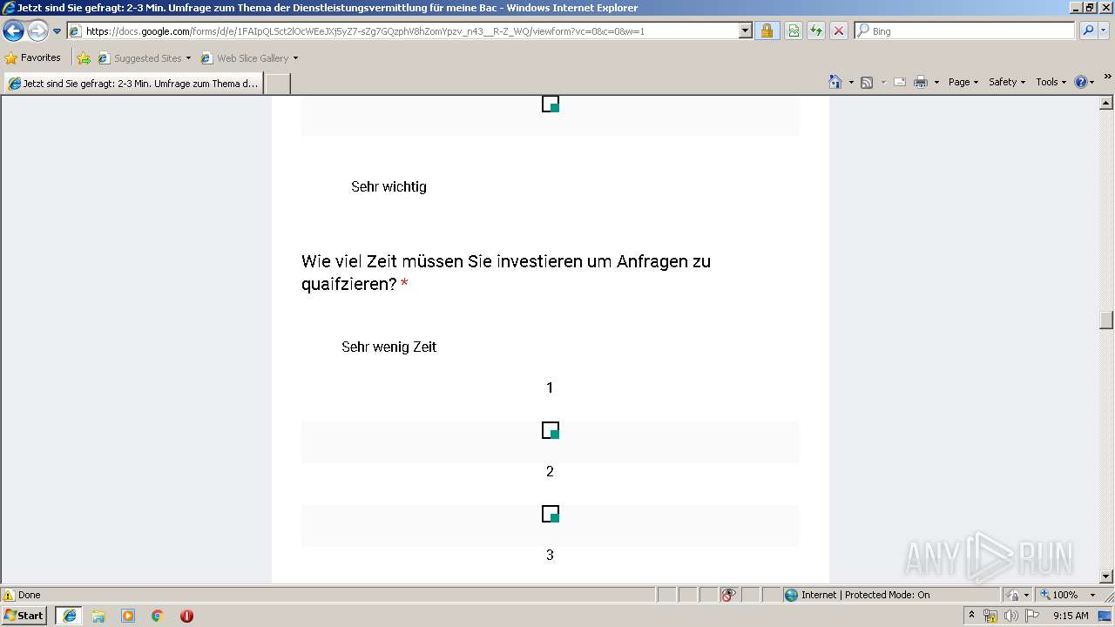Open the Home page icon
1115x627 pixels.
pyautogui.click(x=835, y=82)
